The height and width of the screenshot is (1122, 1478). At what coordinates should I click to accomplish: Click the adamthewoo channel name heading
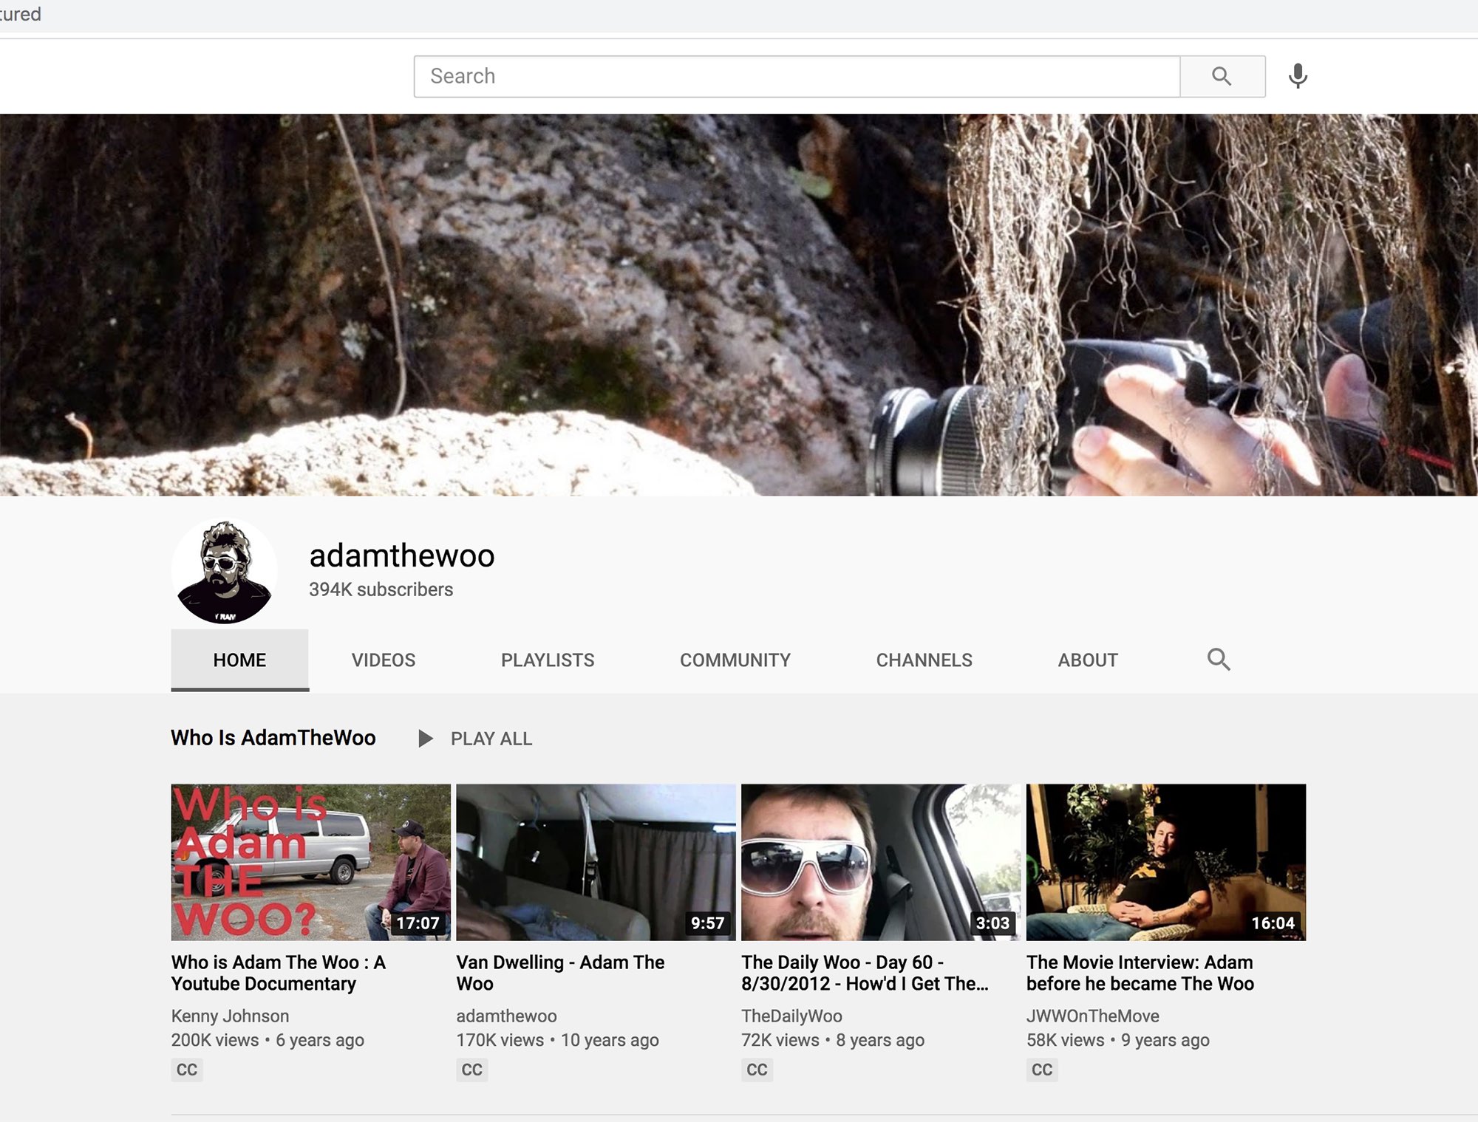[402, 555]
